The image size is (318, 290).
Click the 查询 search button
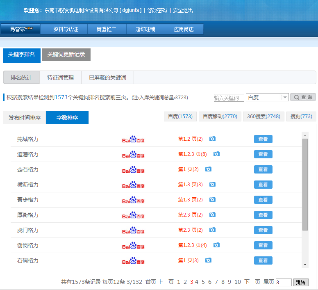303,97
